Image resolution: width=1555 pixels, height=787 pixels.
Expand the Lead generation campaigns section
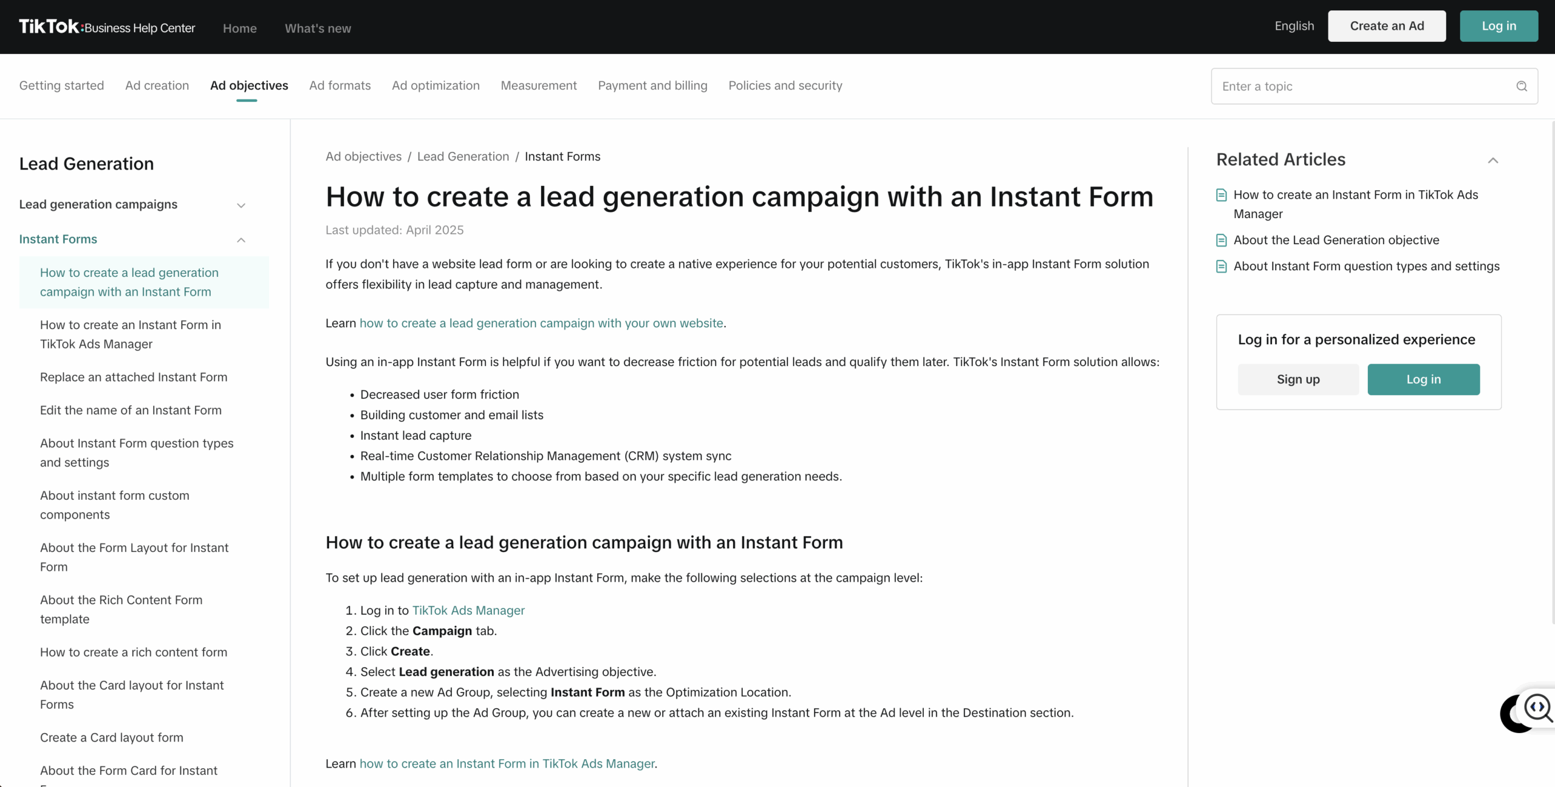241,205
